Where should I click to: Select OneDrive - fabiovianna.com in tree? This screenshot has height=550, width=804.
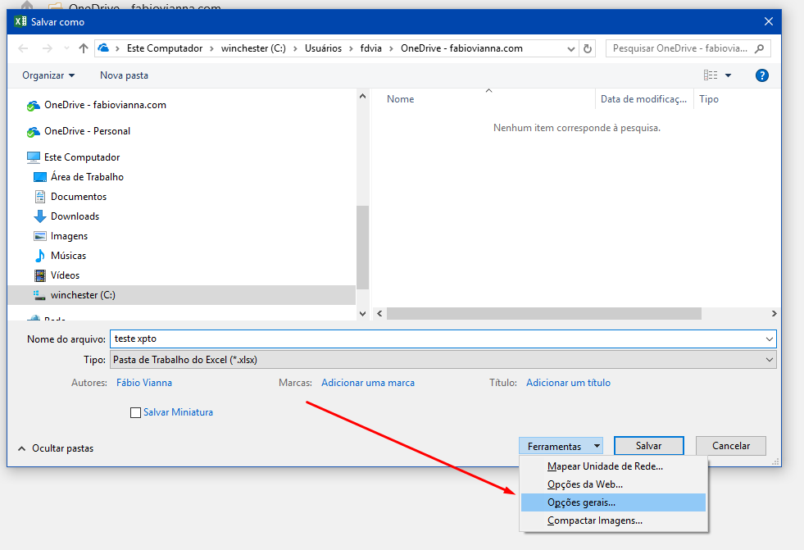point(105,105)
